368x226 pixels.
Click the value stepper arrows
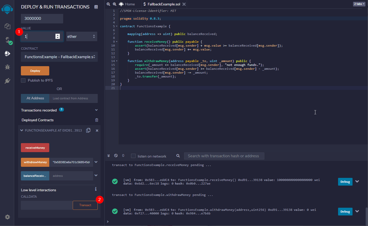coord(58,36)
